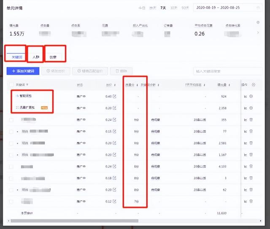
Task: Edit the 0.18 bid price
Action: click(x=114, y=178)
